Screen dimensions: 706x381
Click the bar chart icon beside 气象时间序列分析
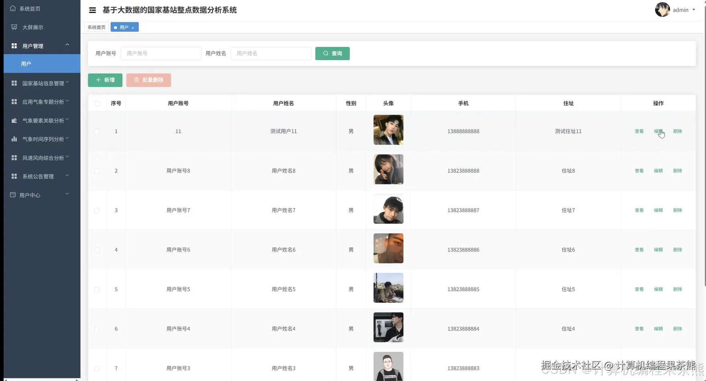pyautogui.click(x=14, y=139)
